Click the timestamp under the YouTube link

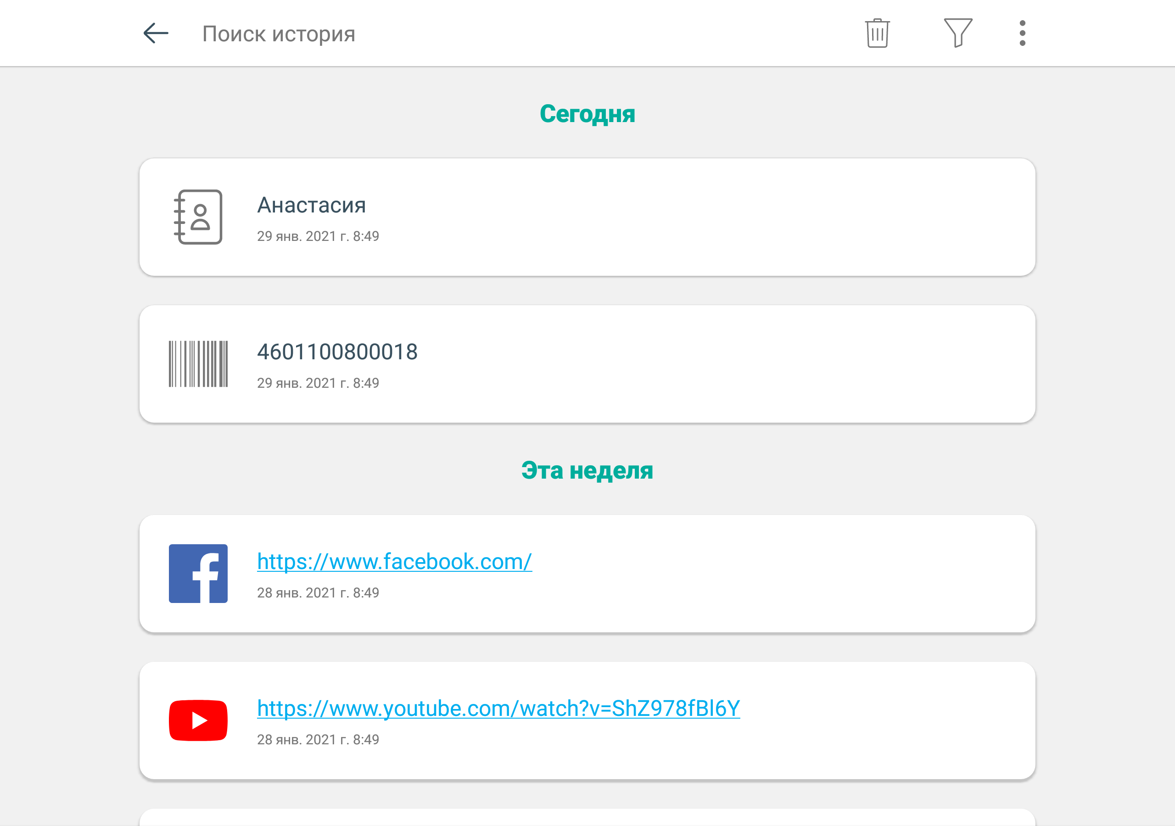318,740
